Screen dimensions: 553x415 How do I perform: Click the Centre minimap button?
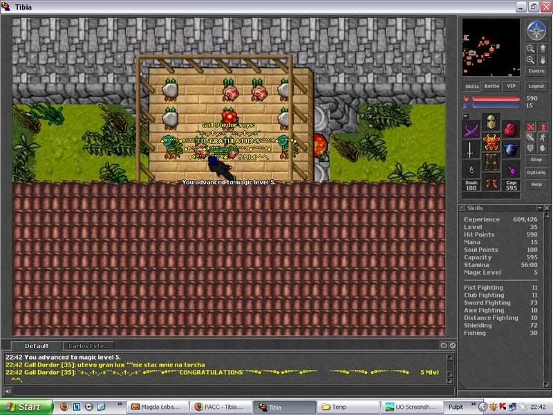click(536, 71)
